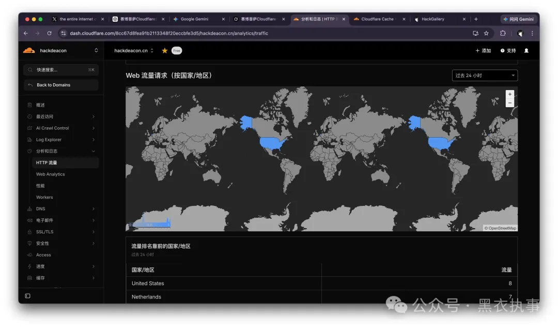Open the browser extensions icon

click(x=503, y=33)
